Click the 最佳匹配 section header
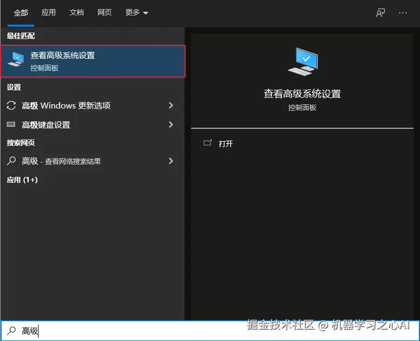Viewport: 420px width, 341px height. point(21,36)
